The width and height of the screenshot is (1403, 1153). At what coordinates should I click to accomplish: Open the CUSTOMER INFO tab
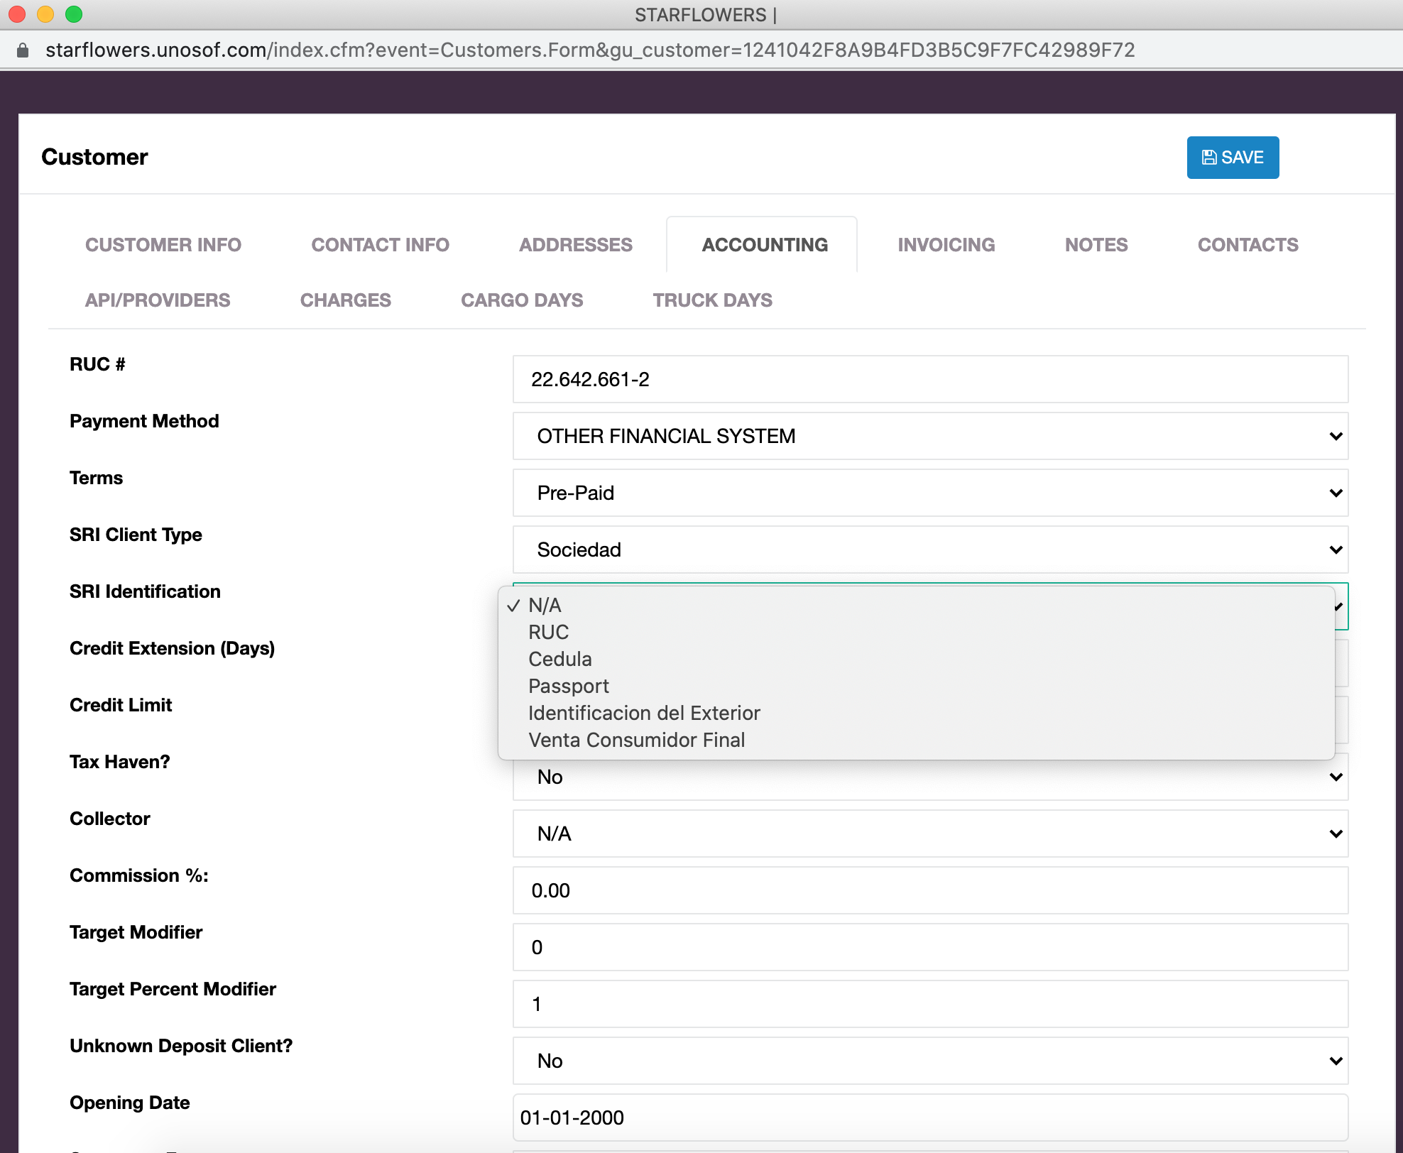pyautogui.click(x=163, y=245)
